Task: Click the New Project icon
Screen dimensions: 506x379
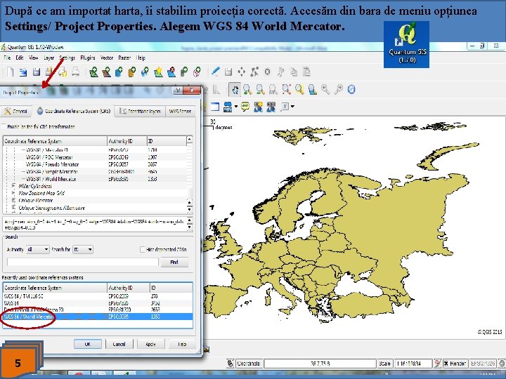Action: point(10,72)
